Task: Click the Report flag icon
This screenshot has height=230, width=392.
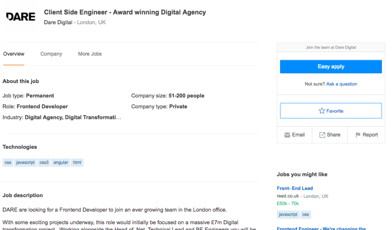Action: point(358,135)
